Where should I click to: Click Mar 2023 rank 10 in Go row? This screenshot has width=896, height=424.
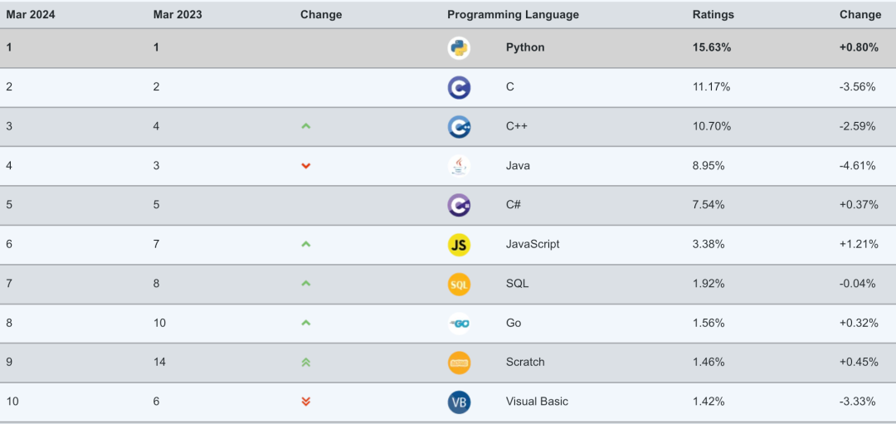pos(159,323)
